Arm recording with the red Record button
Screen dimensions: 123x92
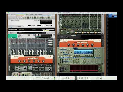(x=71, y=78)
